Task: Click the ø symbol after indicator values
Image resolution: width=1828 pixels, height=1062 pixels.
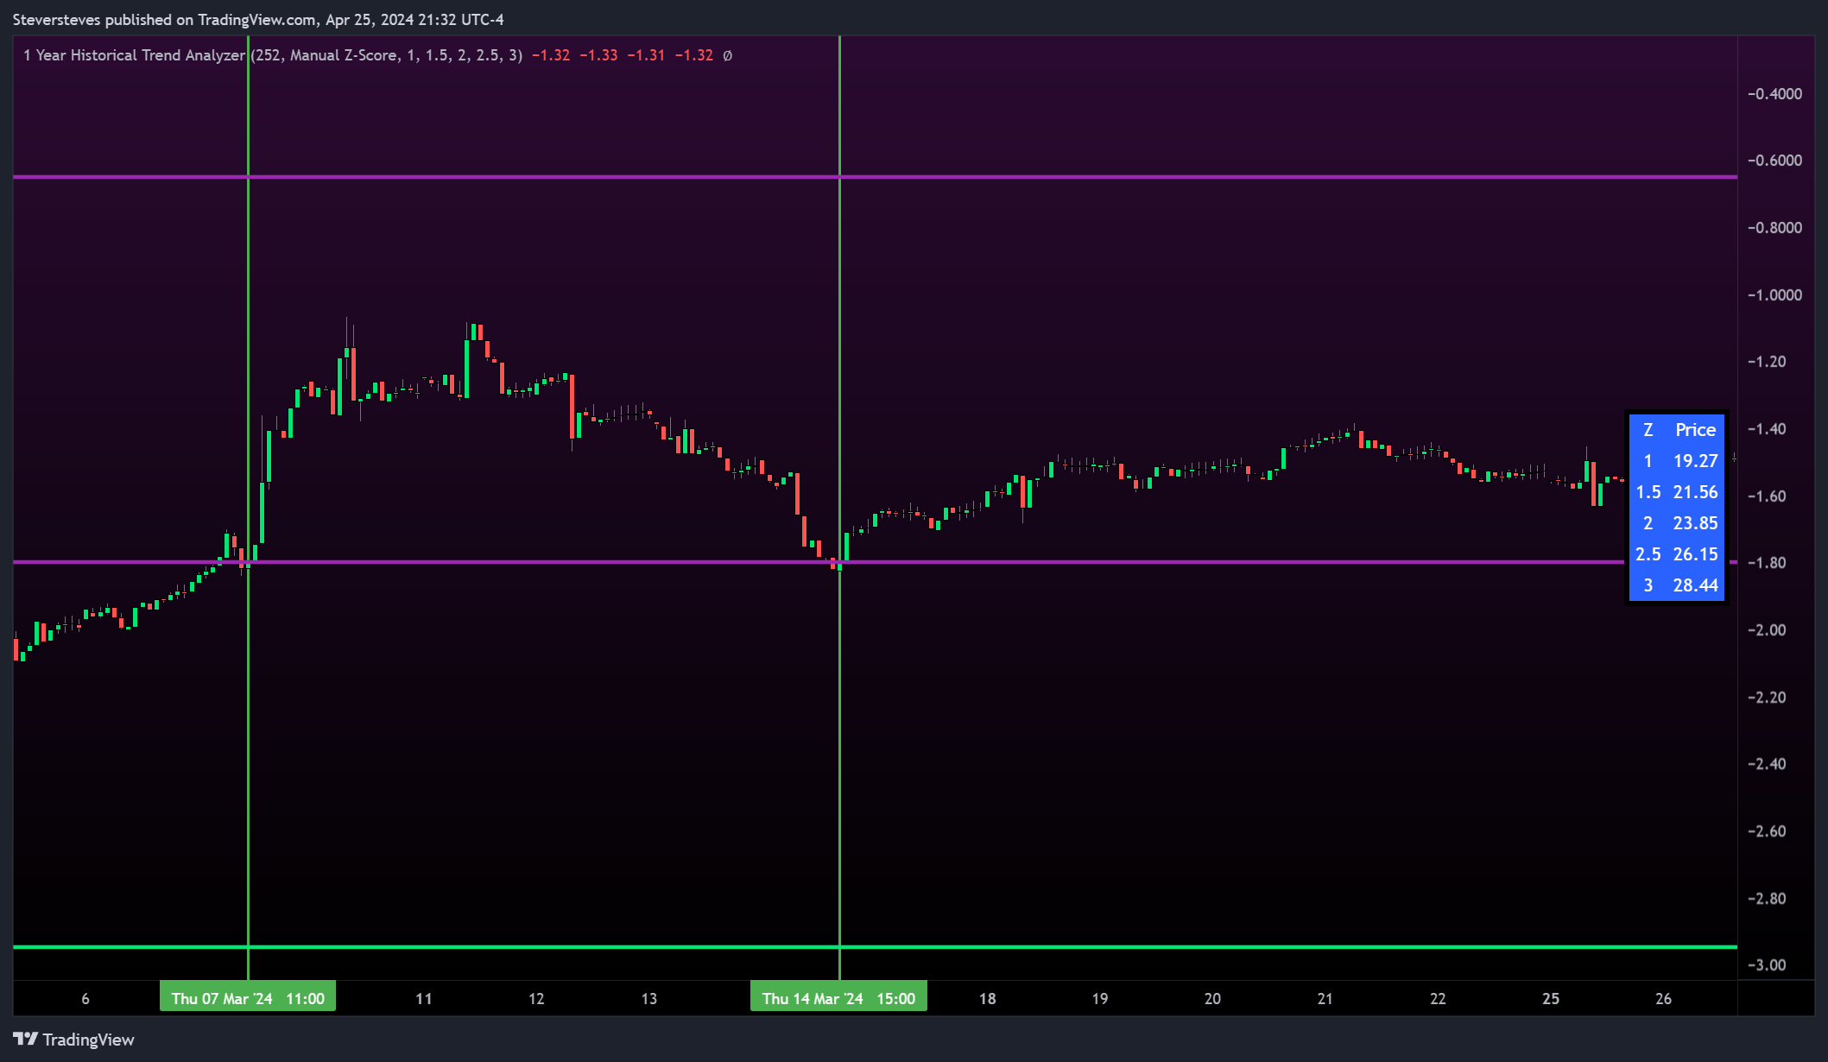Action: (727, 55)
